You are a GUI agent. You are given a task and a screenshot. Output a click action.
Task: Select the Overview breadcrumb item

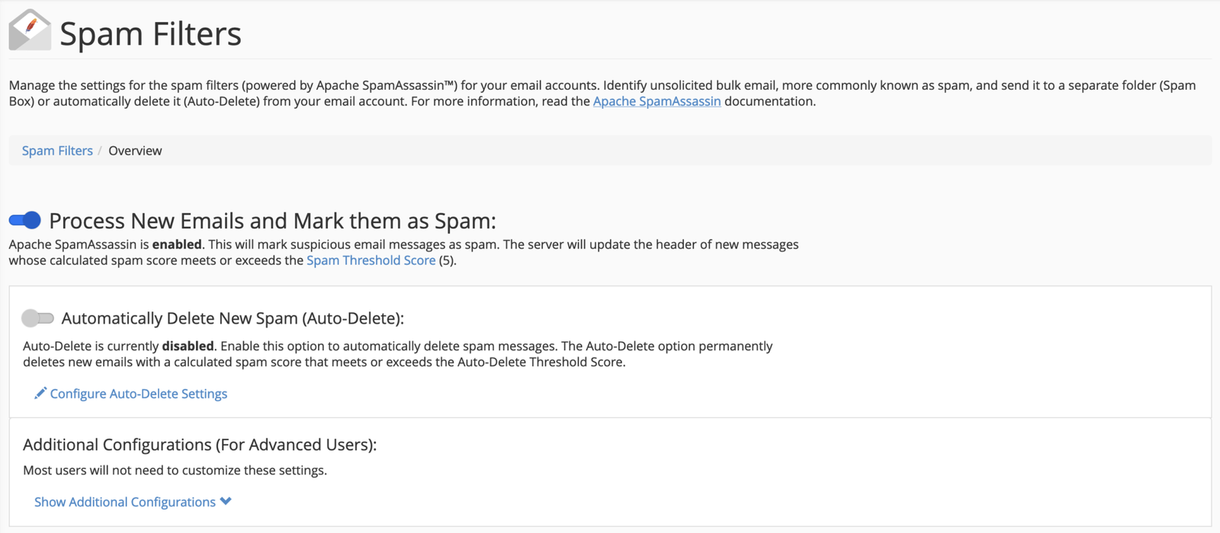pyautogui.click(x=135, y=151)
